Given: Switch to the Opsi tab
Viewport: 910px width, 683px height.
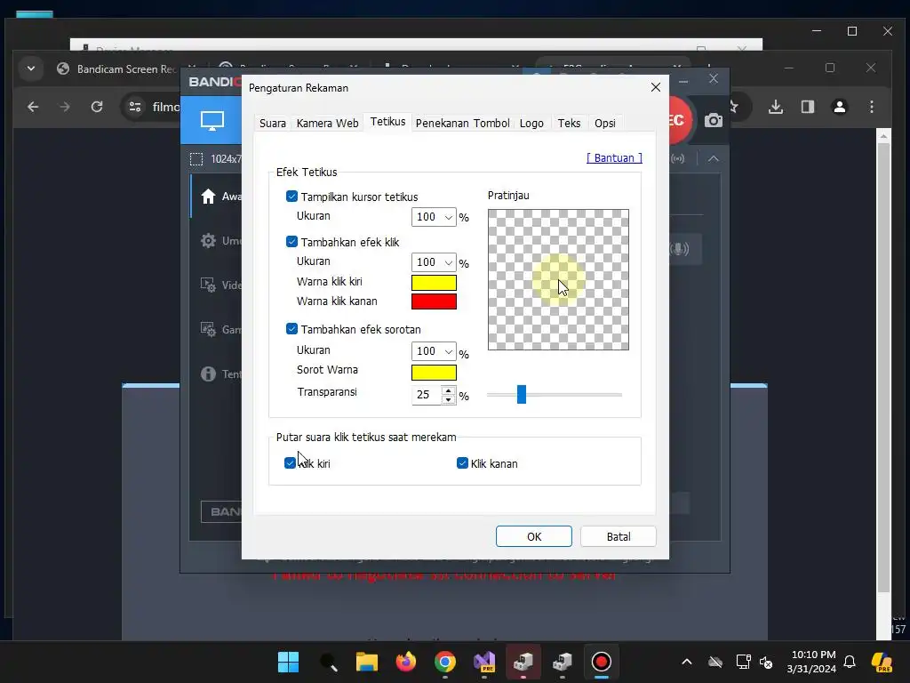Looking at the screenshot, I should [604, 123].
